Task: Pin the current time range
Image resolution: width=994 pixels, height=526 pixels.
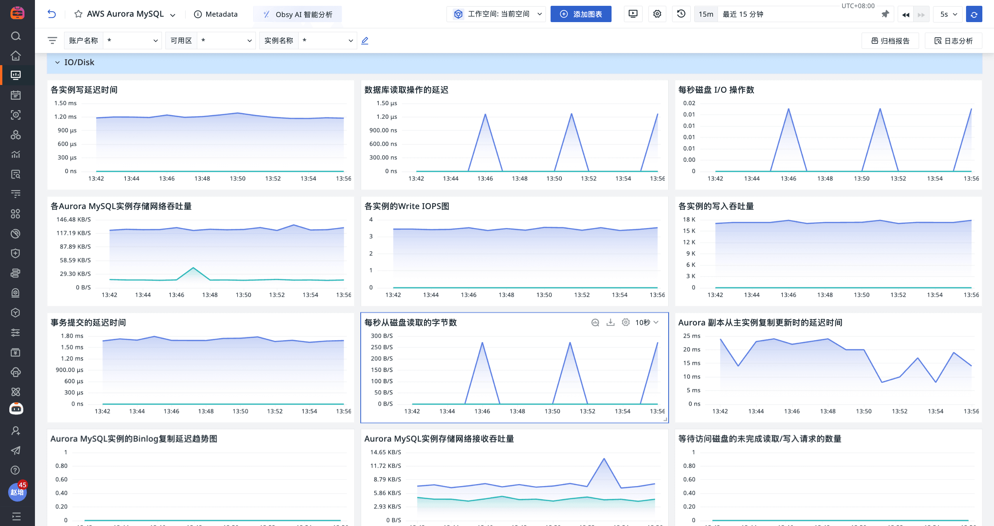Action: (x=885, y=14)
